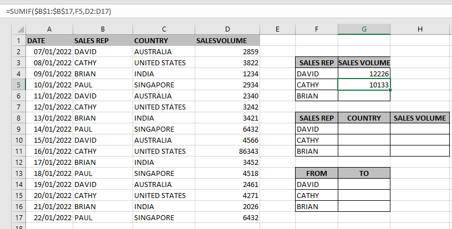
Task: Select column F header
Action: [x=317, y=29]
